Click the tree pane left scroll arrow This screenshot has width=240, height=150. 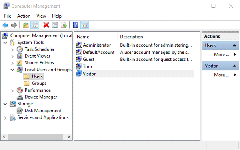[4, 137]
